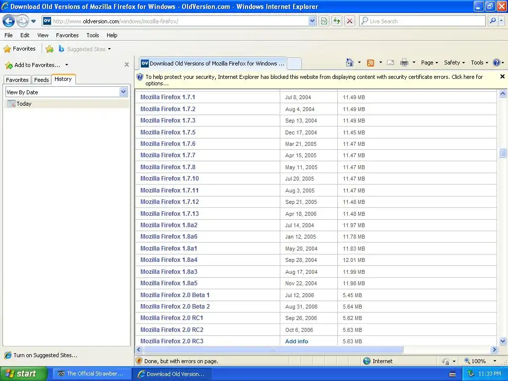Click the horizontal scrollbar thumb
Viewport: 508px width, 381px height.
(x=273, y=350)
